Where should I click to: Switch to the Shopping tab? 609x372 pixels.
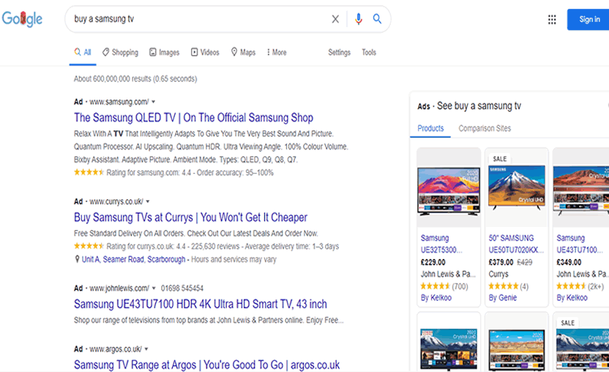point(120,52)
